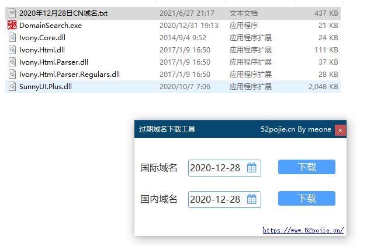Open the https://www.52pojie.cn/ link

[303, 230]
